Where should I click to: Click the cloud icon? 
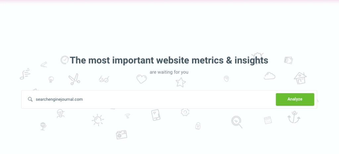click(269, 76)
